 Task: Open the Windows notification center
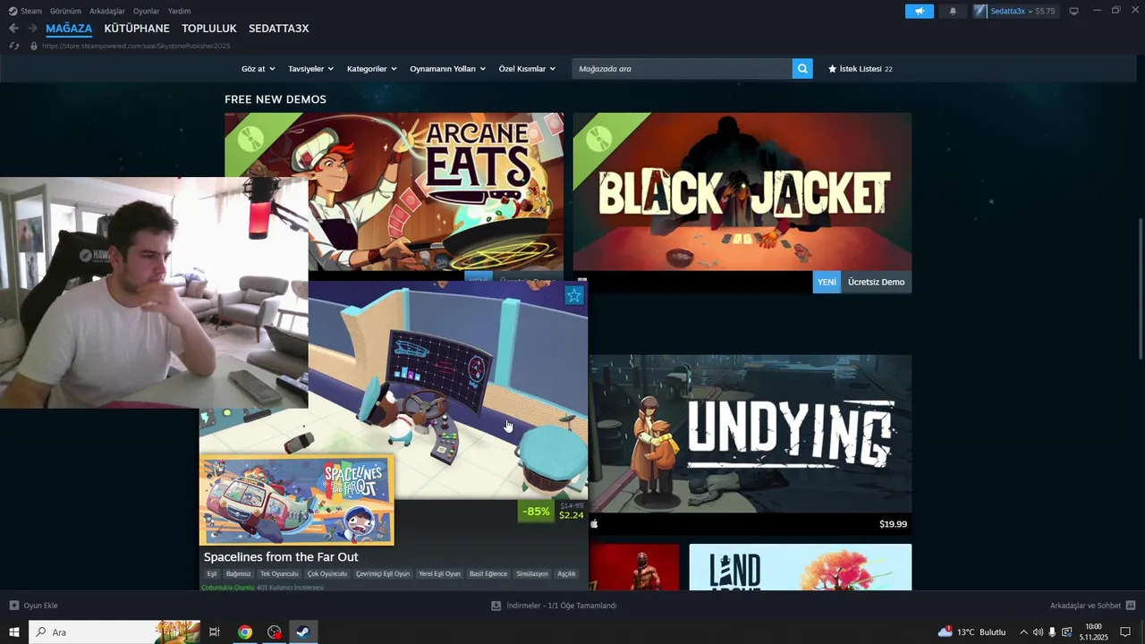point(1126,632)
